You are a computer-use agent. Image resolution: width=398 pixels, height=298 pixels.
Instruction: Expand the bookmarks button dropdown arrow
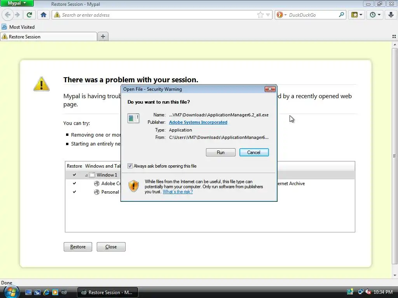coord(361,15)
